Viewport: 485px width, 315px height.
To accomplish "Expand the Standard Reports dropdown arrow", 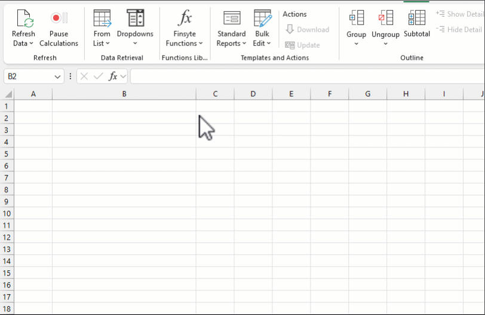I will [244, 44].
